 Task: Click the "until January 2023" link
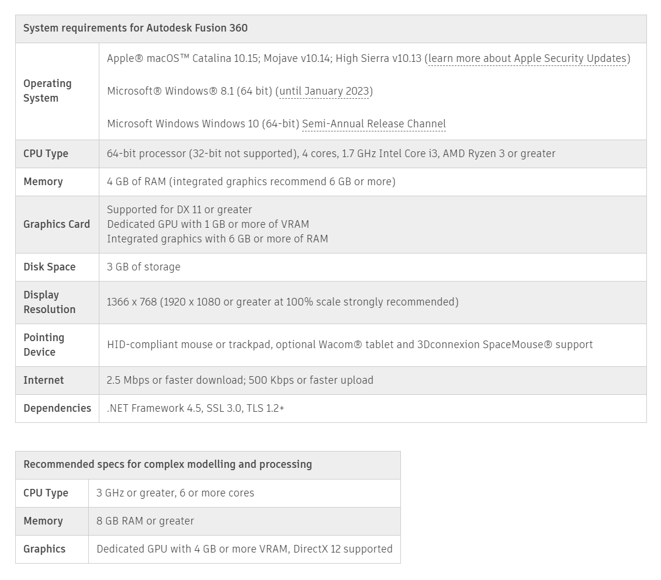(x=324, y=91)
